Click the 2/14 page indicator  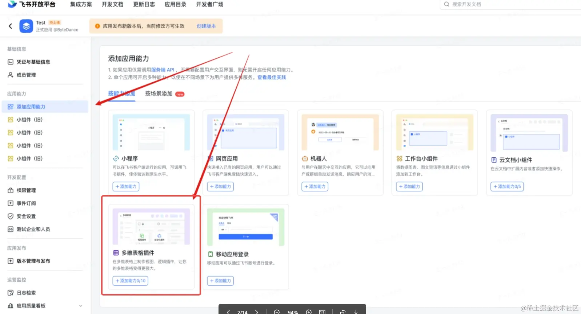(x=242, y=312)
